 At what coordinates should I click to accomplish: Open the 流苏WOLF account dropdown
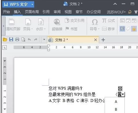tap(116, 12)
